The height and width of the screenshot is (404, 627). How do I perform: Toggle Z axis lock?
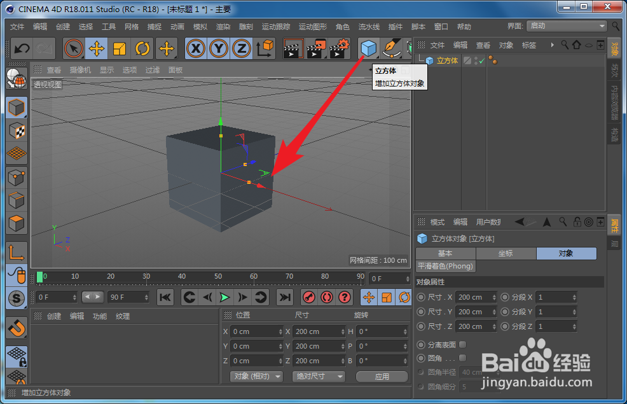click(x=242, y=49)
